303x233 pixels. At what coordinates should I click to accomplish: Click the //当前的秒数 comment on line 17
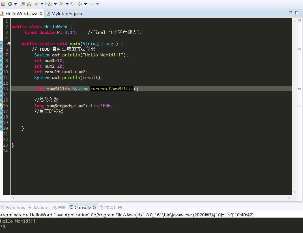point(49,111)
